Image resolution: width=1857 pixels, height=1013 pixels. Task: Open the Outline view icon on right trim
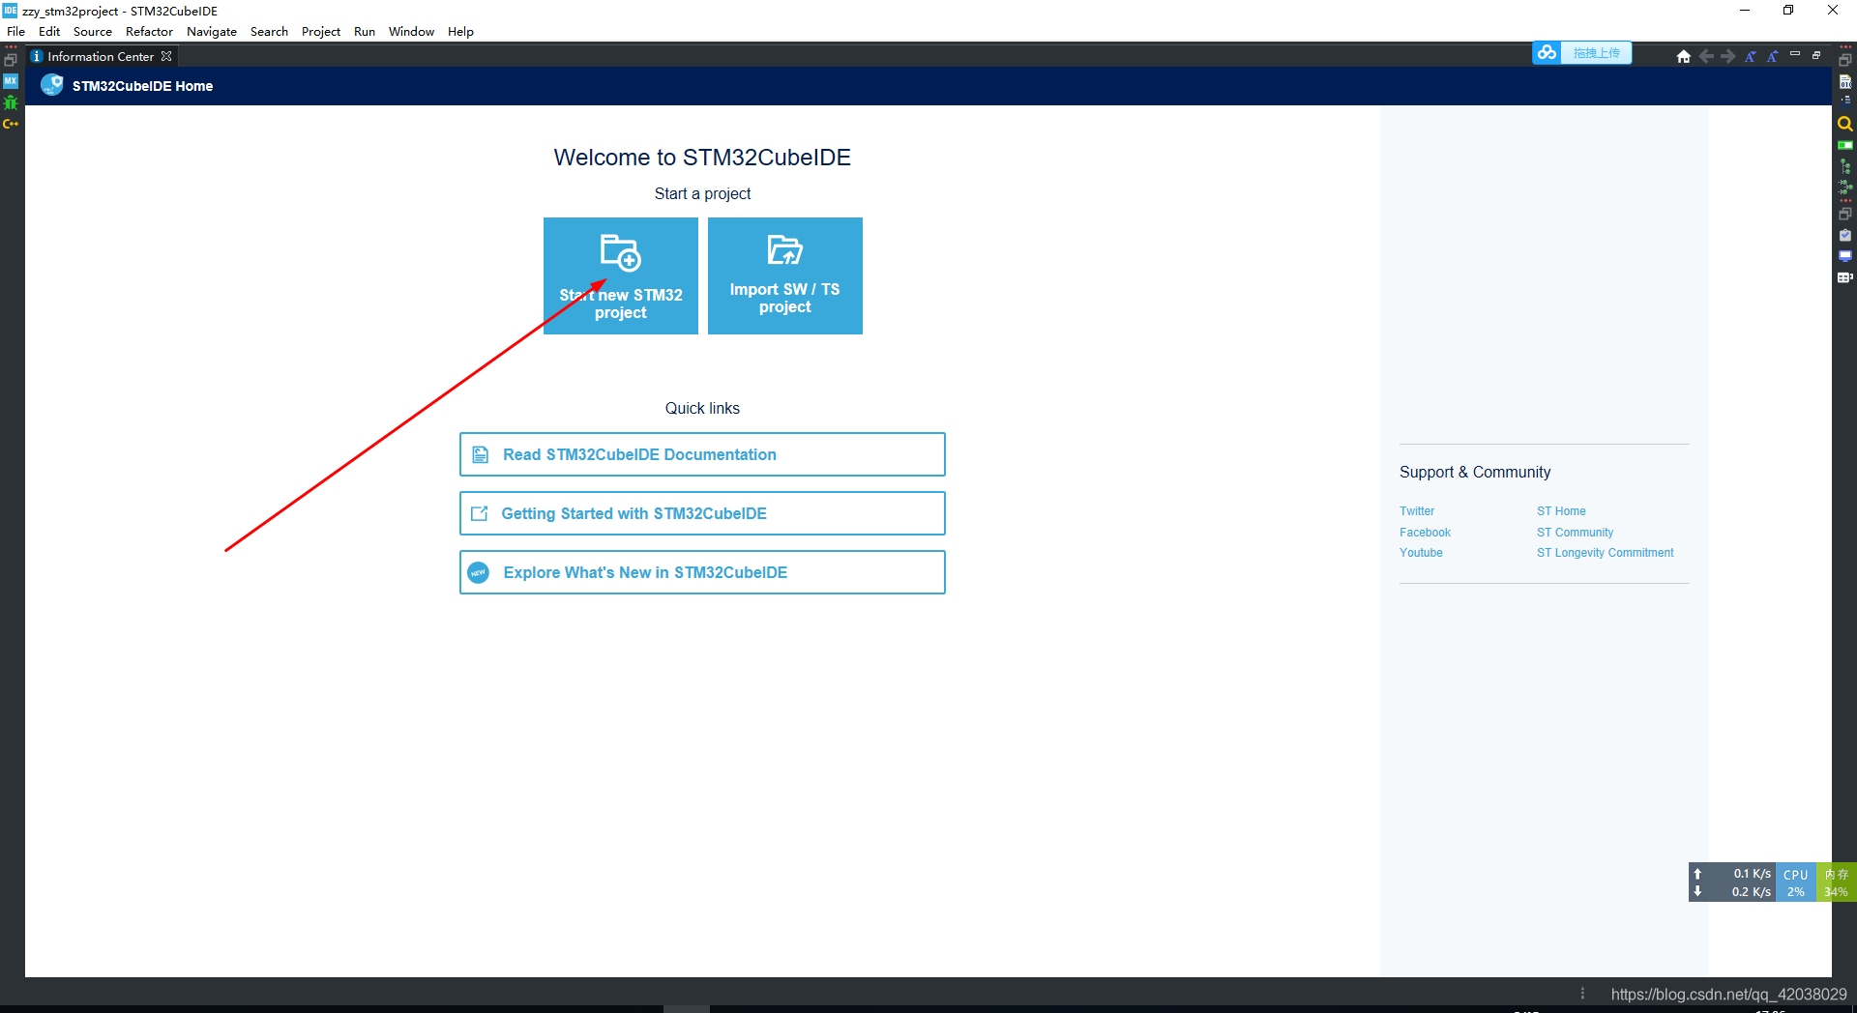tap(1845, 100)
